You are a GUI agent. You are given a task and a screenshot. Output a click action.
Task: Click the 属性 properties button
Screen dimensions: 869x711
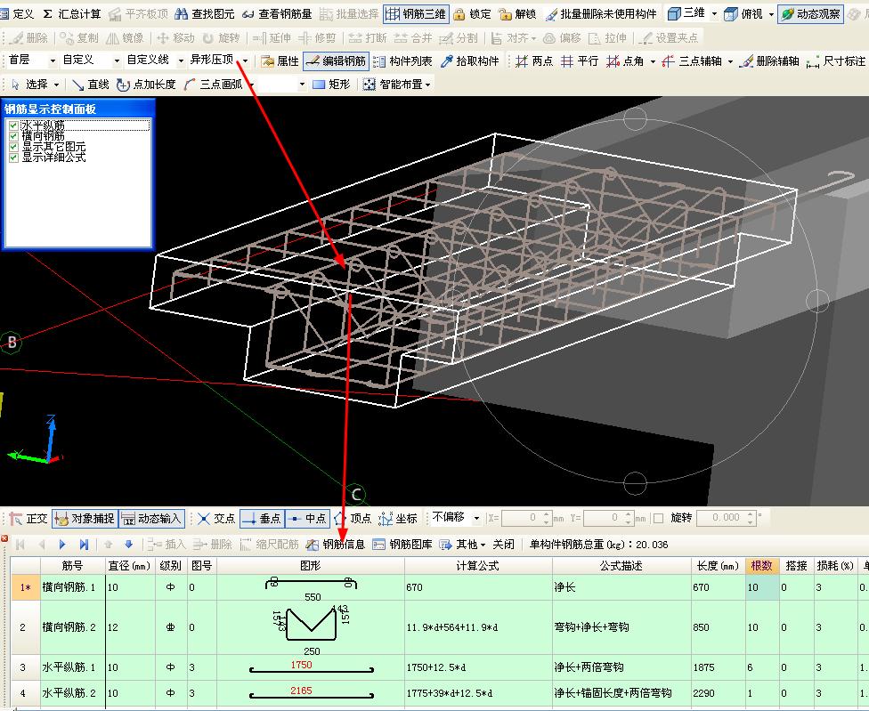click(x=280, y=61)
